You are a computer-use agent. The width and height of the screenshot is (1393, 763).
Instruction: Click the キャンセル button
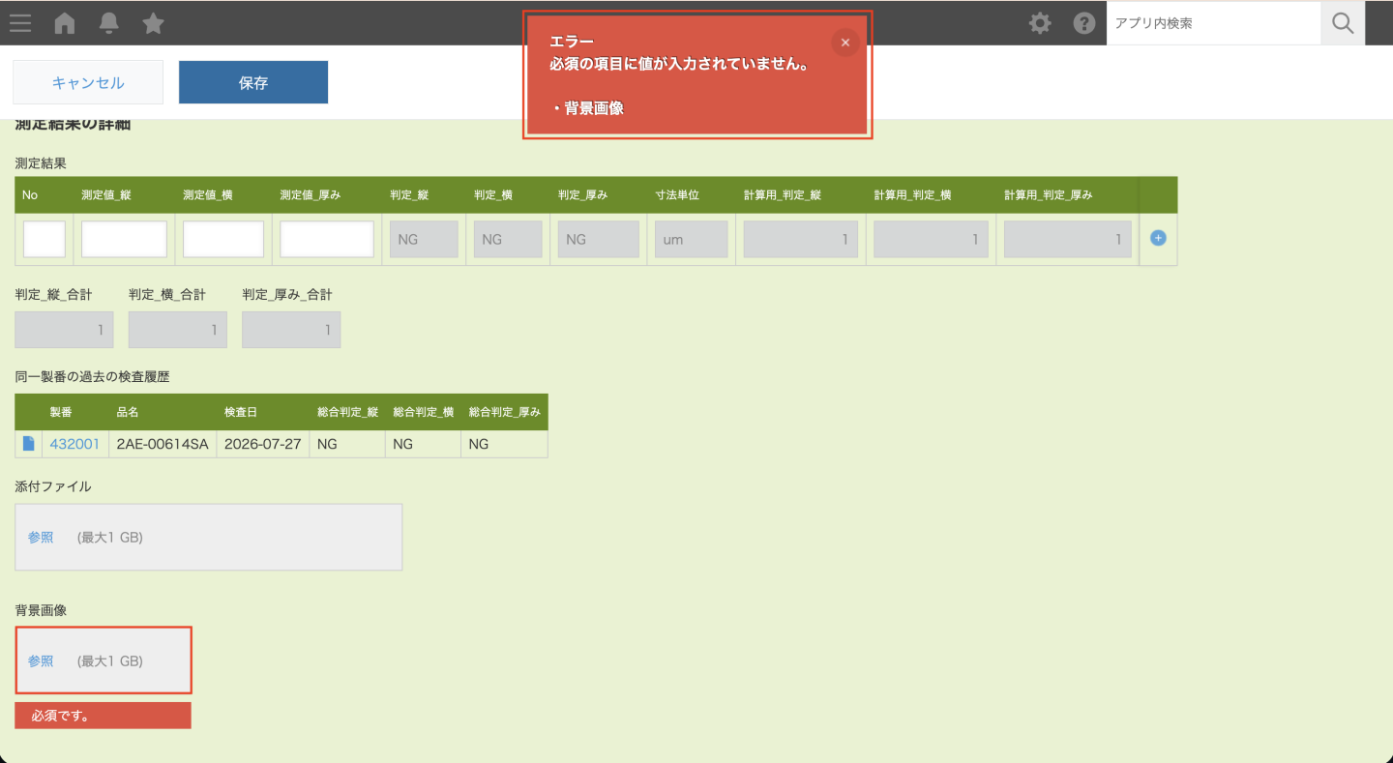88,82
